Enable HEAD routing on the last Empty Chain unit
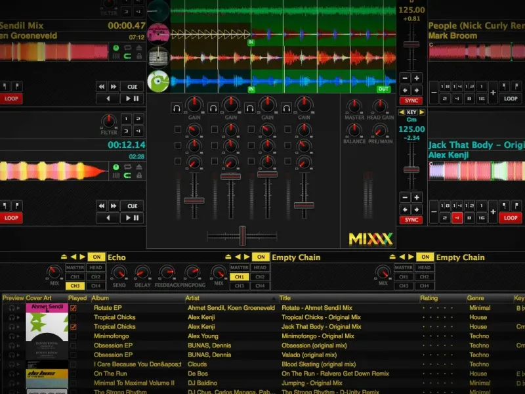This screenshot has height=394, width=525. [424, 267]
